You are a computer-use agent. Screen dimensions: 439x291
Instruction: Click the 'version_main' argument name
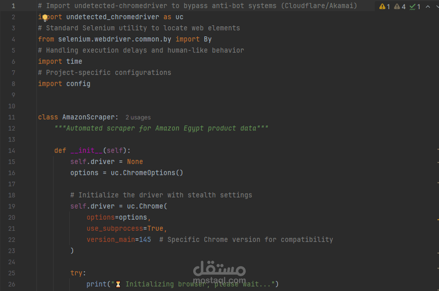click(111, 239)
